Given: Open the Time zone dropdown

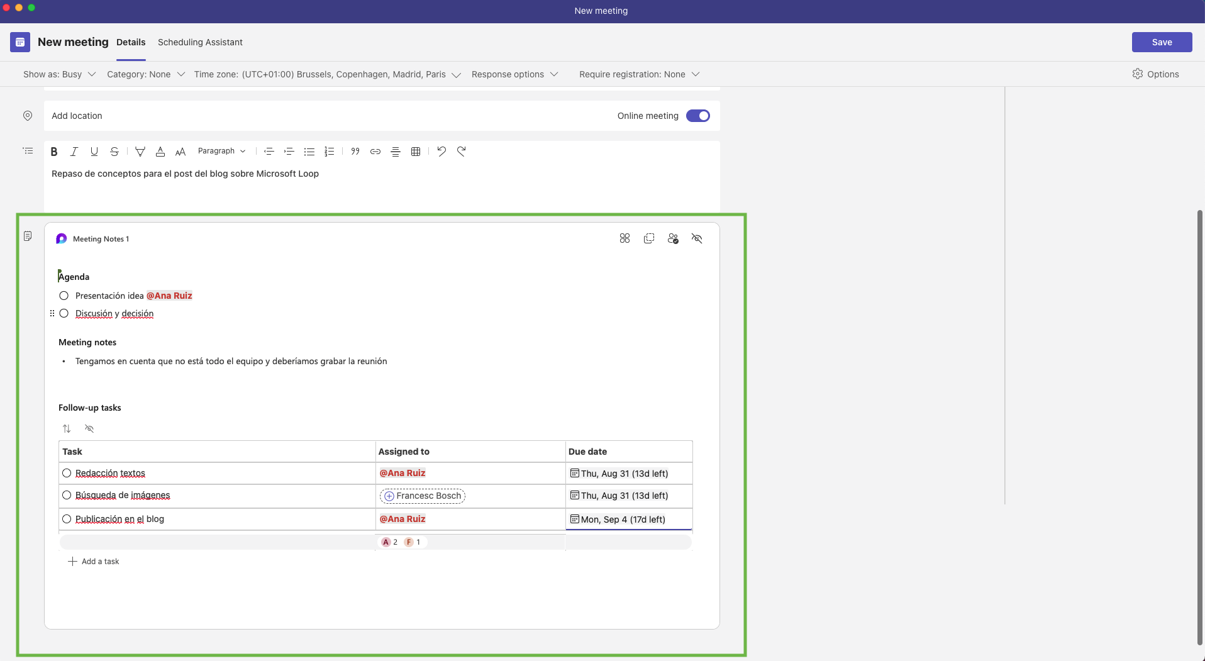Looking at the screenshot, I should pos(328,74).
